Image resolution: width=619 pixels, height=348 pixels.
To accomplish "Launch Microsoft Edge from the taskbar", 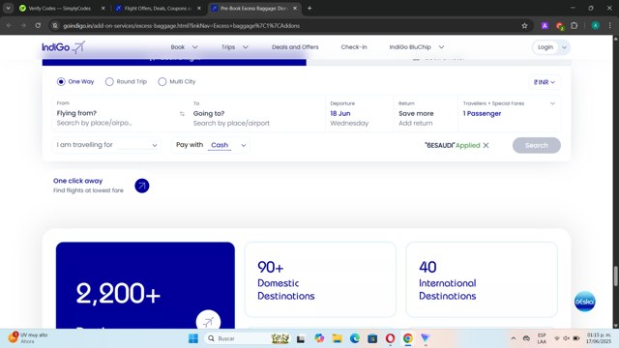I will click(355, 338).
